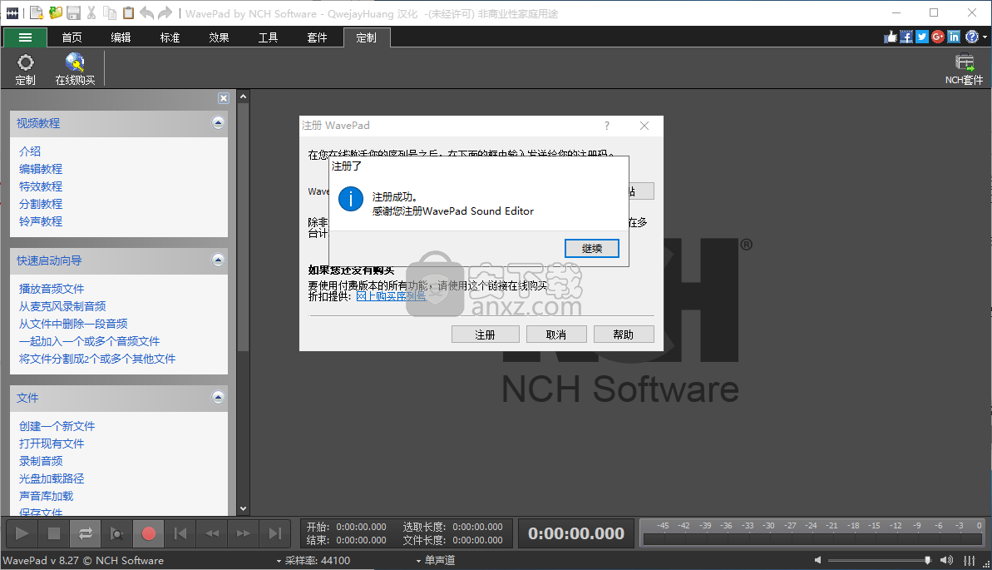Click the Google Plus share icon
This screenshot has height=570, width=992.
click(938, 37)
